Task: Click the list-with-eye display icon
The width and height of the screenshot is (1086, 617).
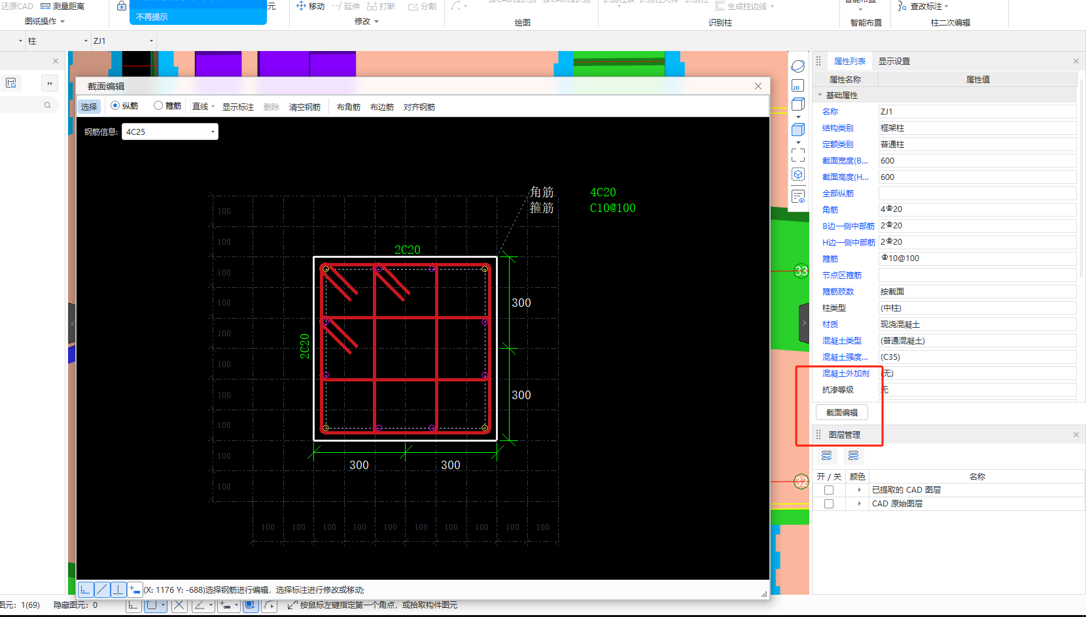Action: (x=797, y=196)
